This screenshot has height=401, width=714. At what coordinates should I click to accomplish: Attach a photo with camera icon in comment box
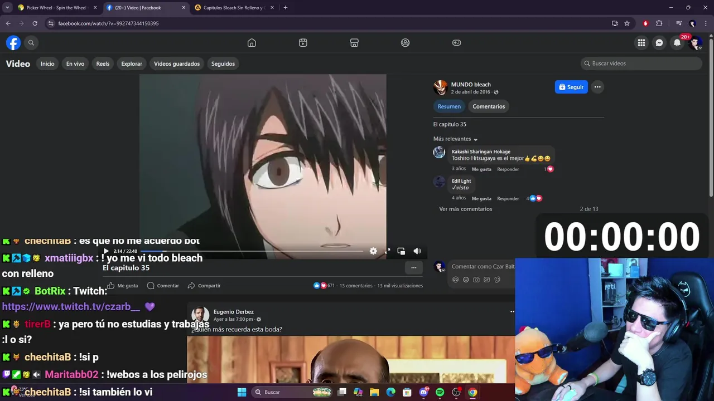[476, 280]
